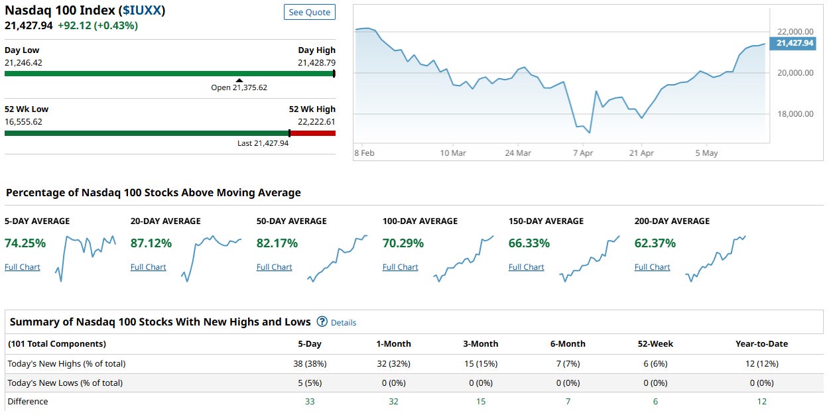The width and height of the screenshot is (829, 415).
Task: Open Full Chart for 50-Day Average
Action: (275, 267)
